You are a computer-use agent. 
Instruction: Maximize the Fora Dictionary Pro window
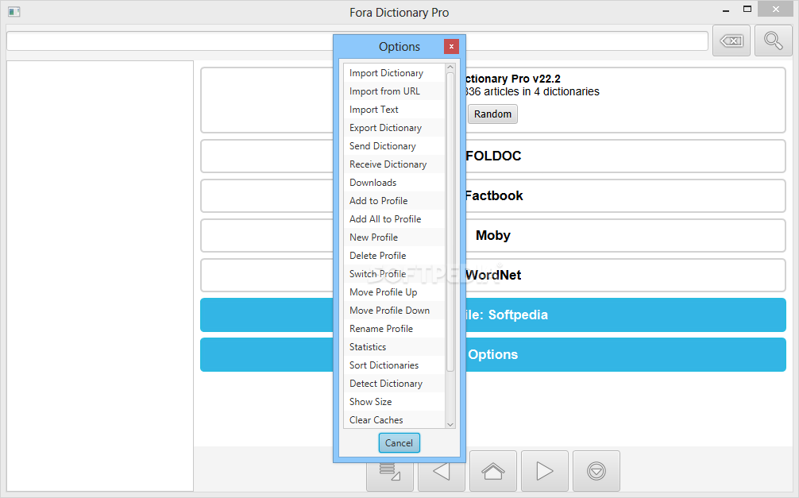pyautogui.click(x=747, y=10)
